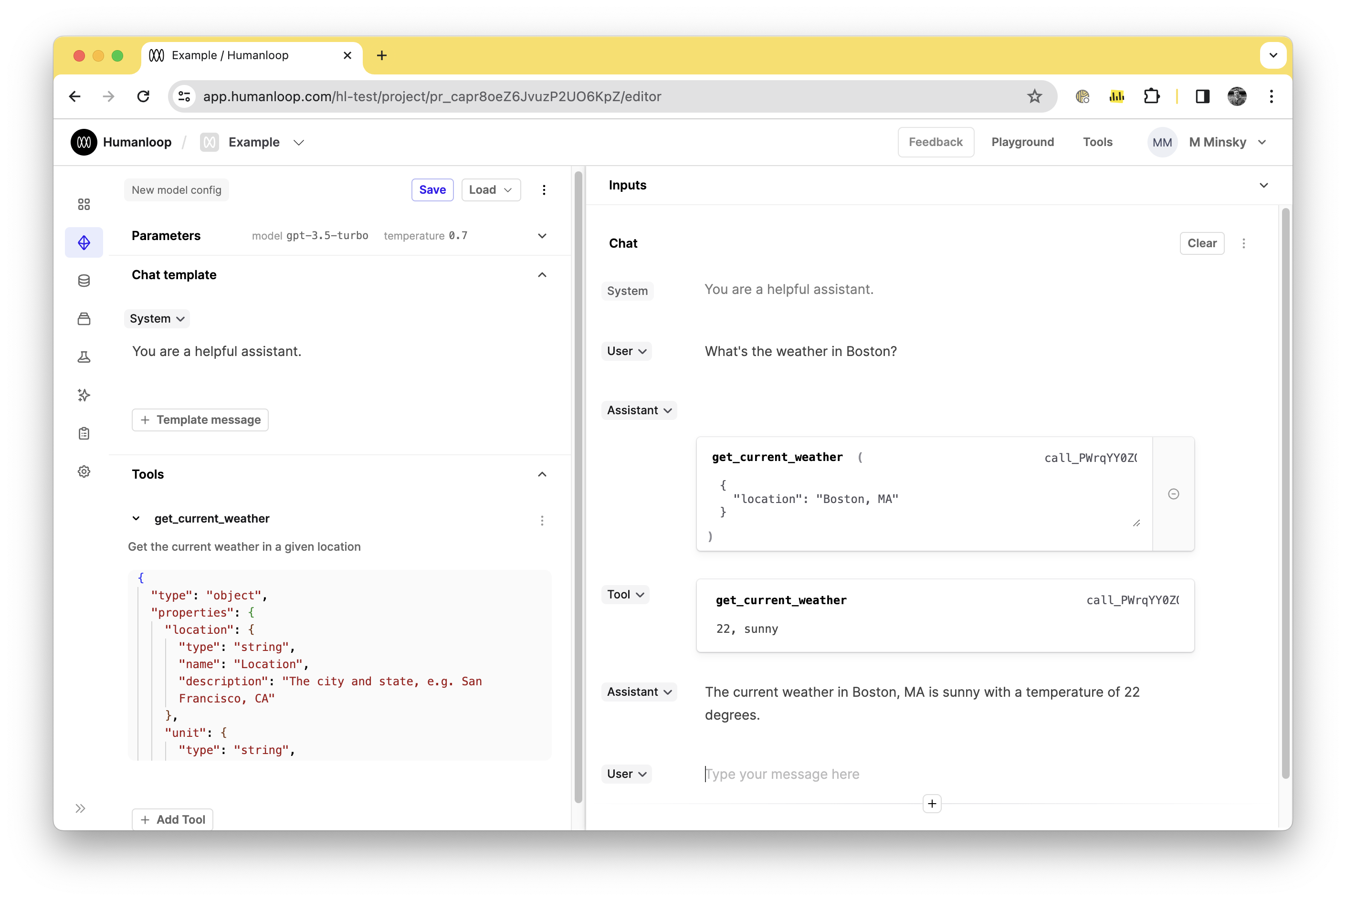Select the editor diamond icon in sidebar
The image size is (1346, 901).
point(84,242)
